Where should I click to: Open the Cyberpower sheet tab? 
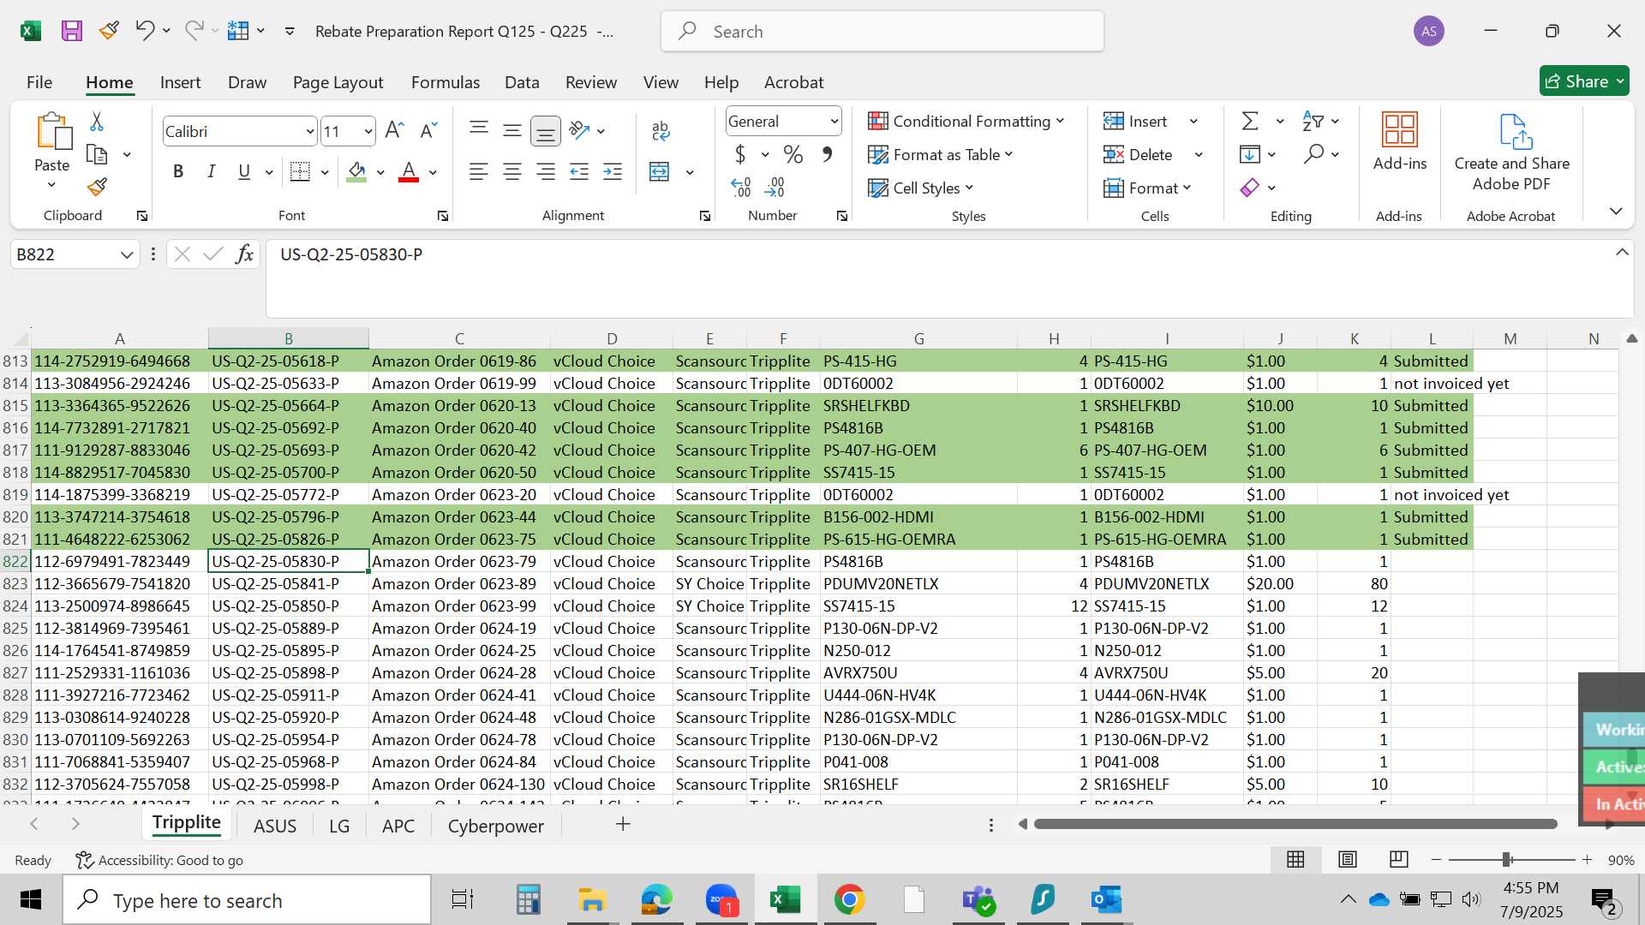495,826
